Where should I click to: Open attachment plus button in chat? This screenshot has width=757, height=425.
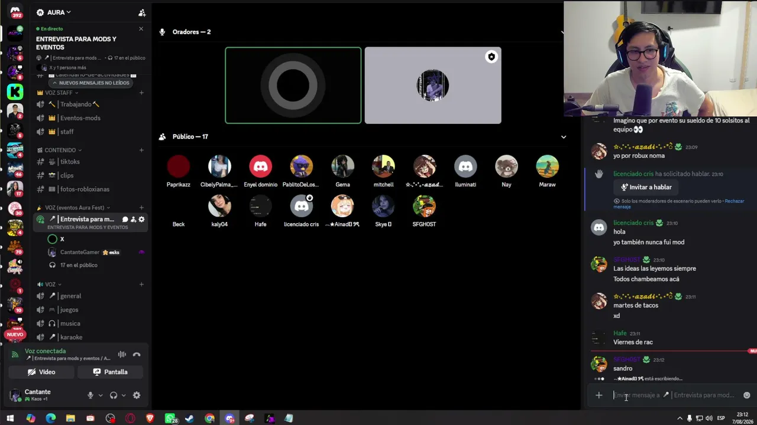[x=599, y=395]
